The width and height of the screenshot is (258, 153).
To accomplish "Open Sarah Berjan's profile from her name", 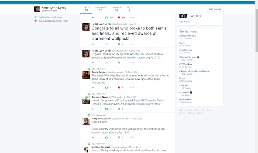I will 98,72.
